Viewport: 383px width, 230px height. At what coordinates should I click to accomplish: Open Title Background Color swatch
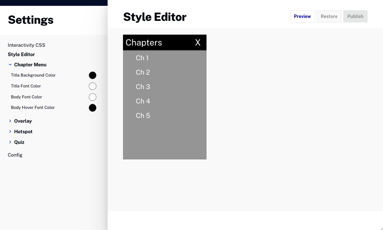92,75
